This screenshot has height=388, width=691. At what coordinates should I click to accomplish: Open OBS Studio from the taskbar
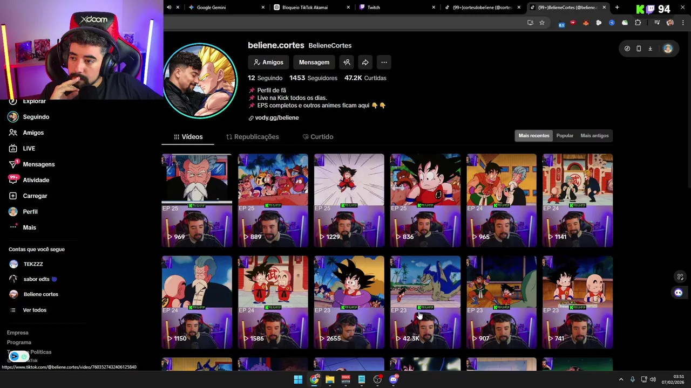377,379
